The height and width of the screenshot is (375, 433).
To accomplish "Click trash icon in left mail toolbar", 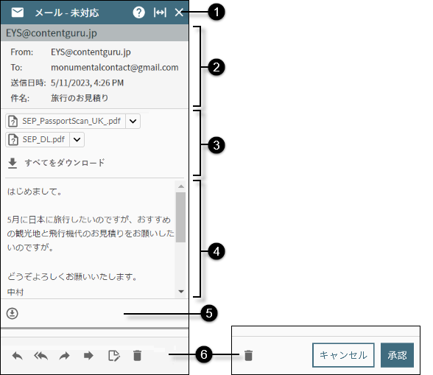I will click(x=137, y=356).
